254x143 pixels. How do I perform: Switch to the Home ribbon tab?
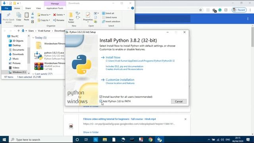coord(17,8)
